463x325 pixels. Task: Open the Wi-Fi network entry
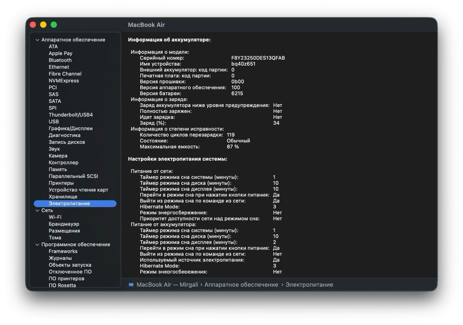pos(55,217)
